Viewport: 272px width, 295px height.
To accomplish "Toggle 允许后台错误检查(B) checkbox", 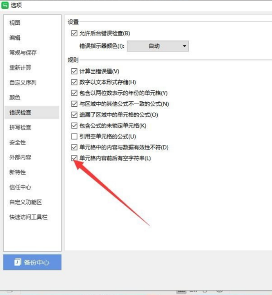I will tap(74, 34).
